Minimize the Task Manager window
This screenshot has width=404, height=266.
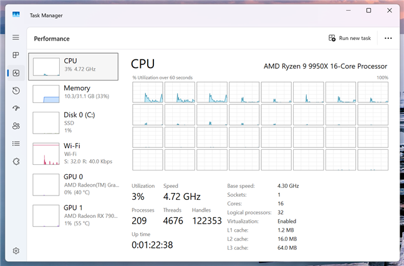click(x=349, y=11)
